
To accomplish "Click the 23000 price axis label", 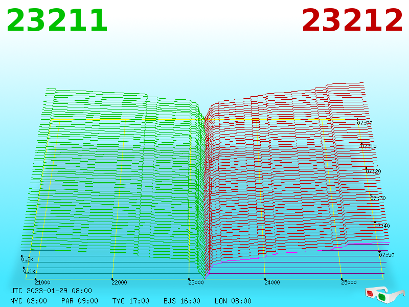I will pos(196,282).
